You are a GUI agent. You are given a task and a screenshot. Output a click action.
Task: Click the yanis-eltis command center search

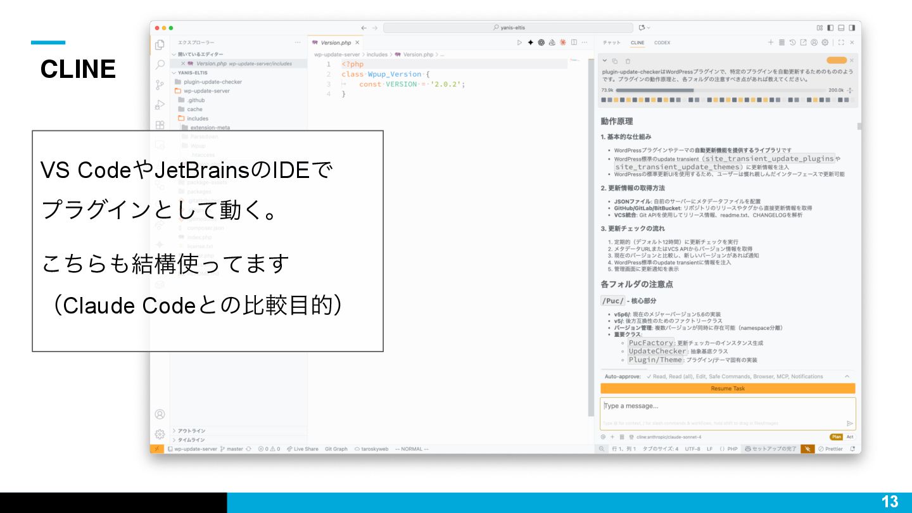coord(508,28)
